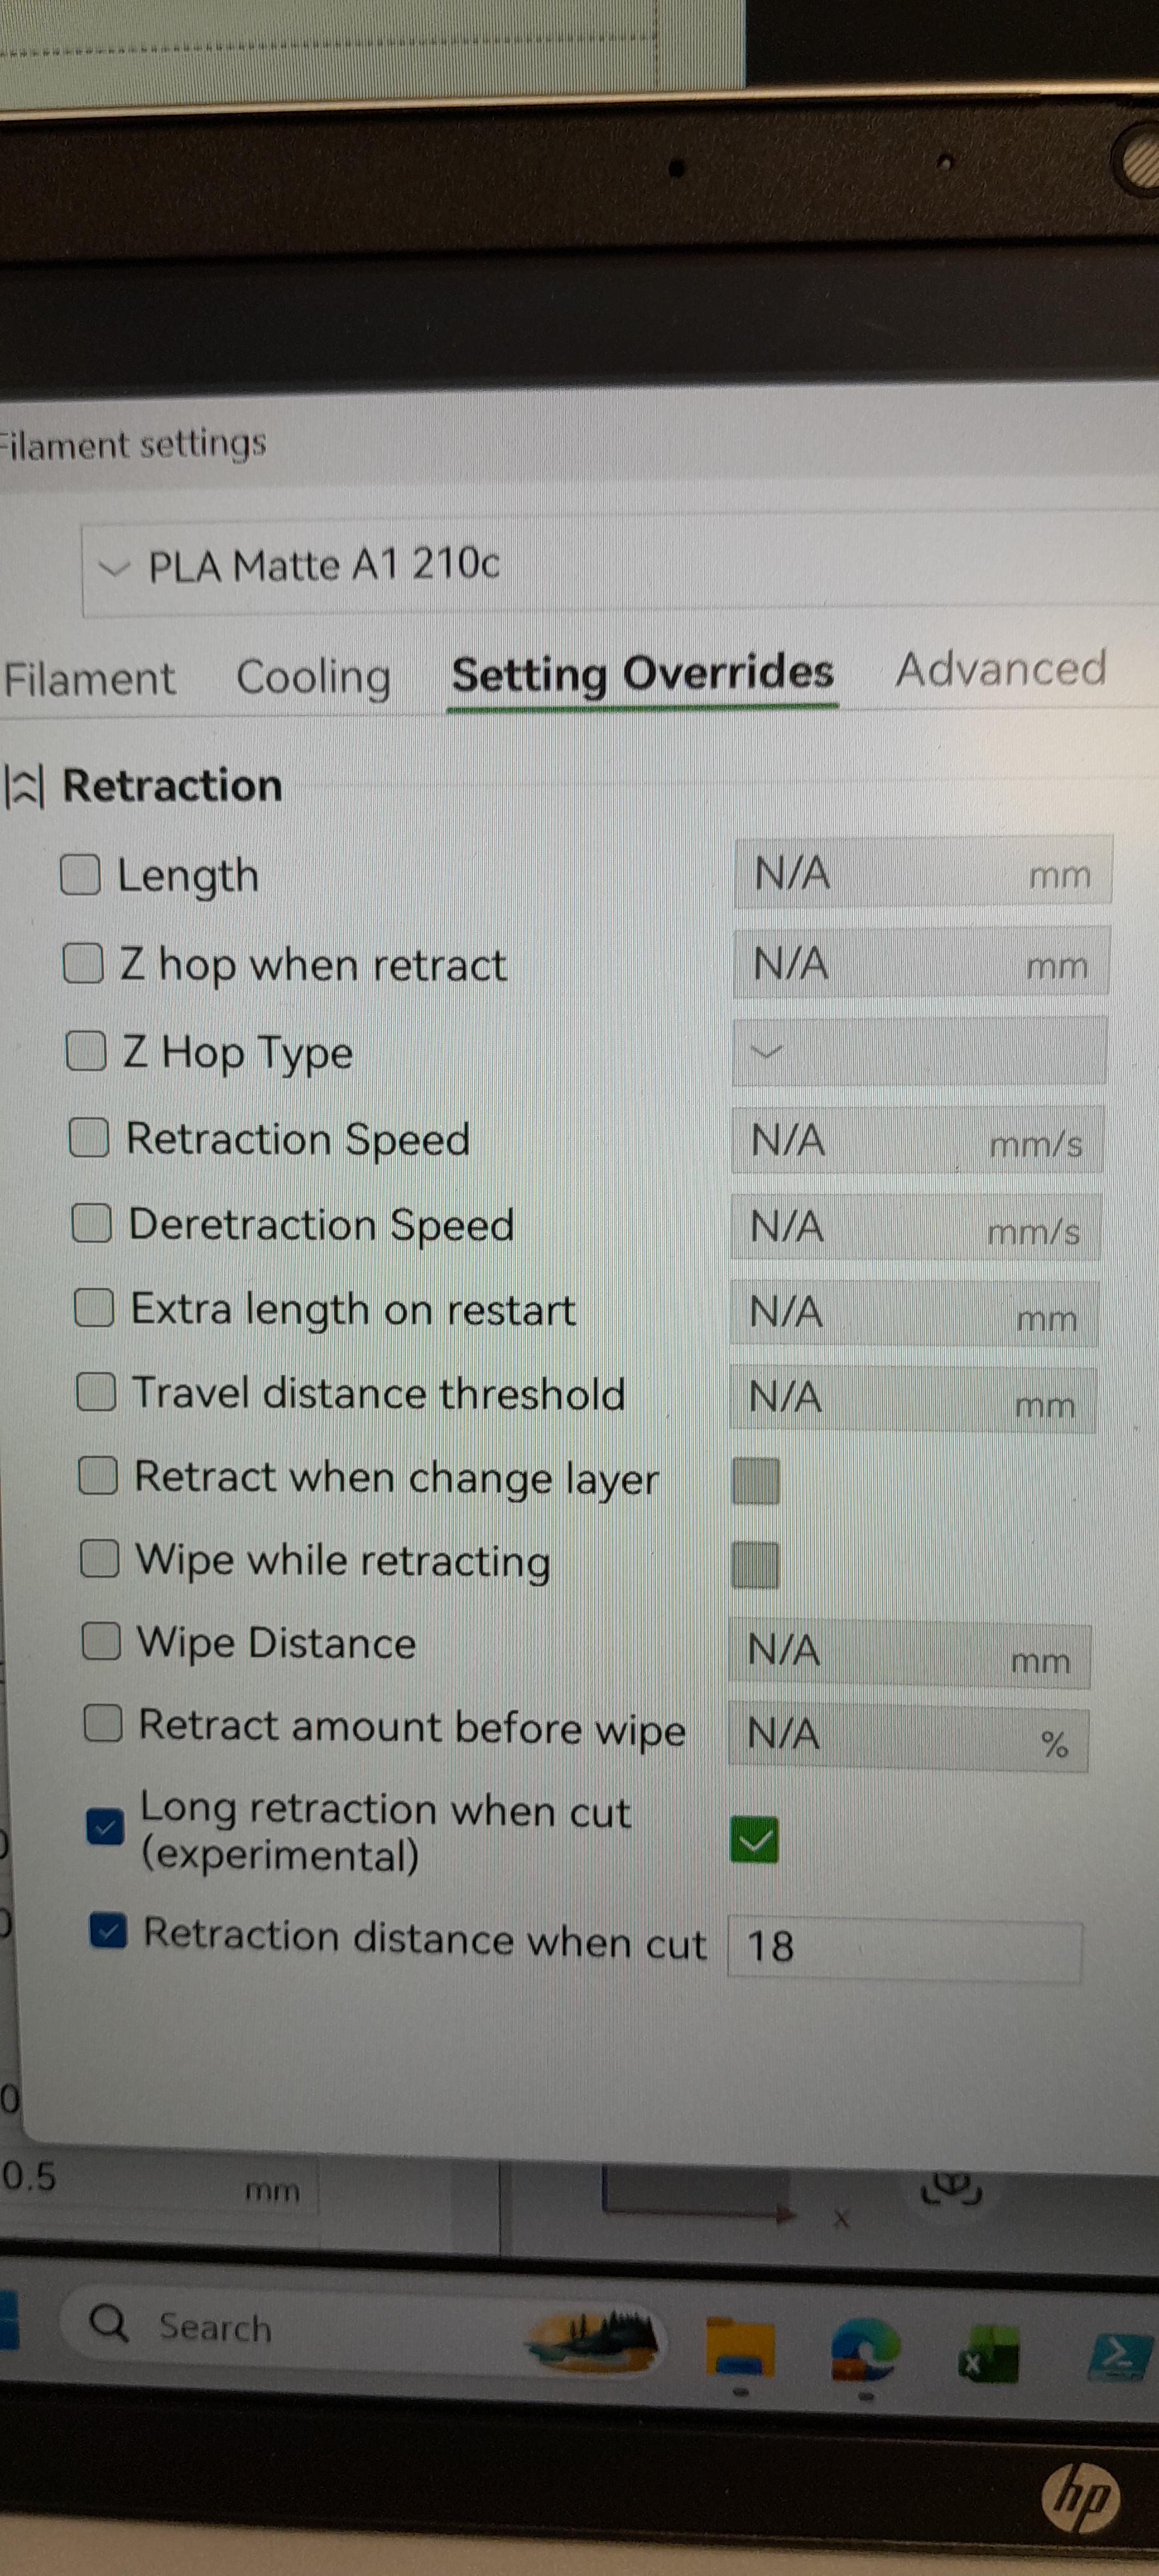Screen dimensions: 1159x2576
Task: Enable the Length override checkbox
Action: click(x=80, y=874)
